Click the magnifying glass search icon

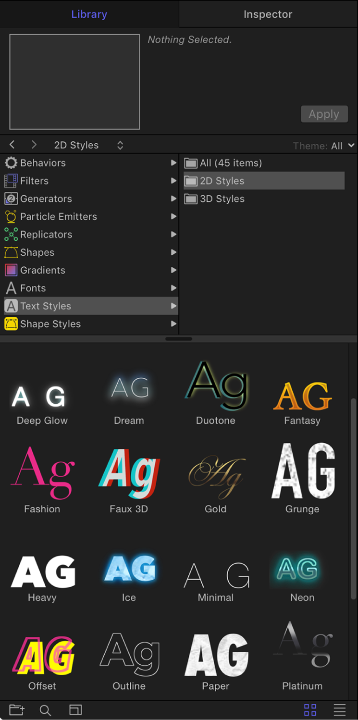[x=45, y=710]
